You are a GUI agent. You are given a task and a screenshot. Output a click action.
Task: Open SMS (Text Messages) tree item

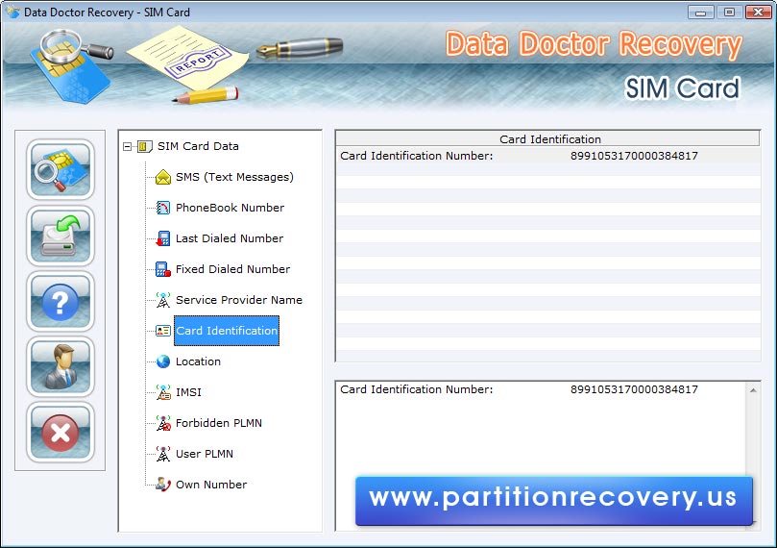pos(234,177)
